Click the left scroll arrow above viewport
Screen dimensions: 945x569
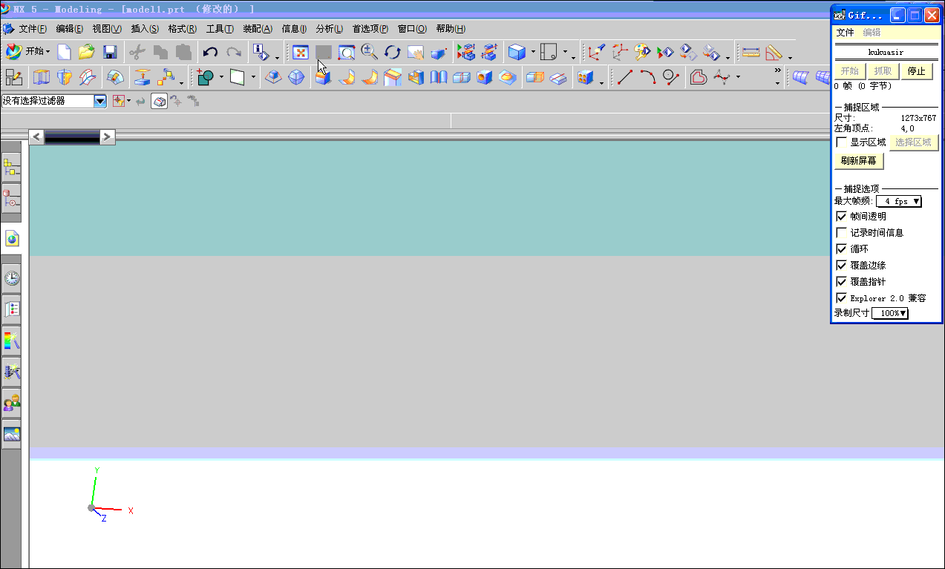pyautogui.click(x=36, y=137)
